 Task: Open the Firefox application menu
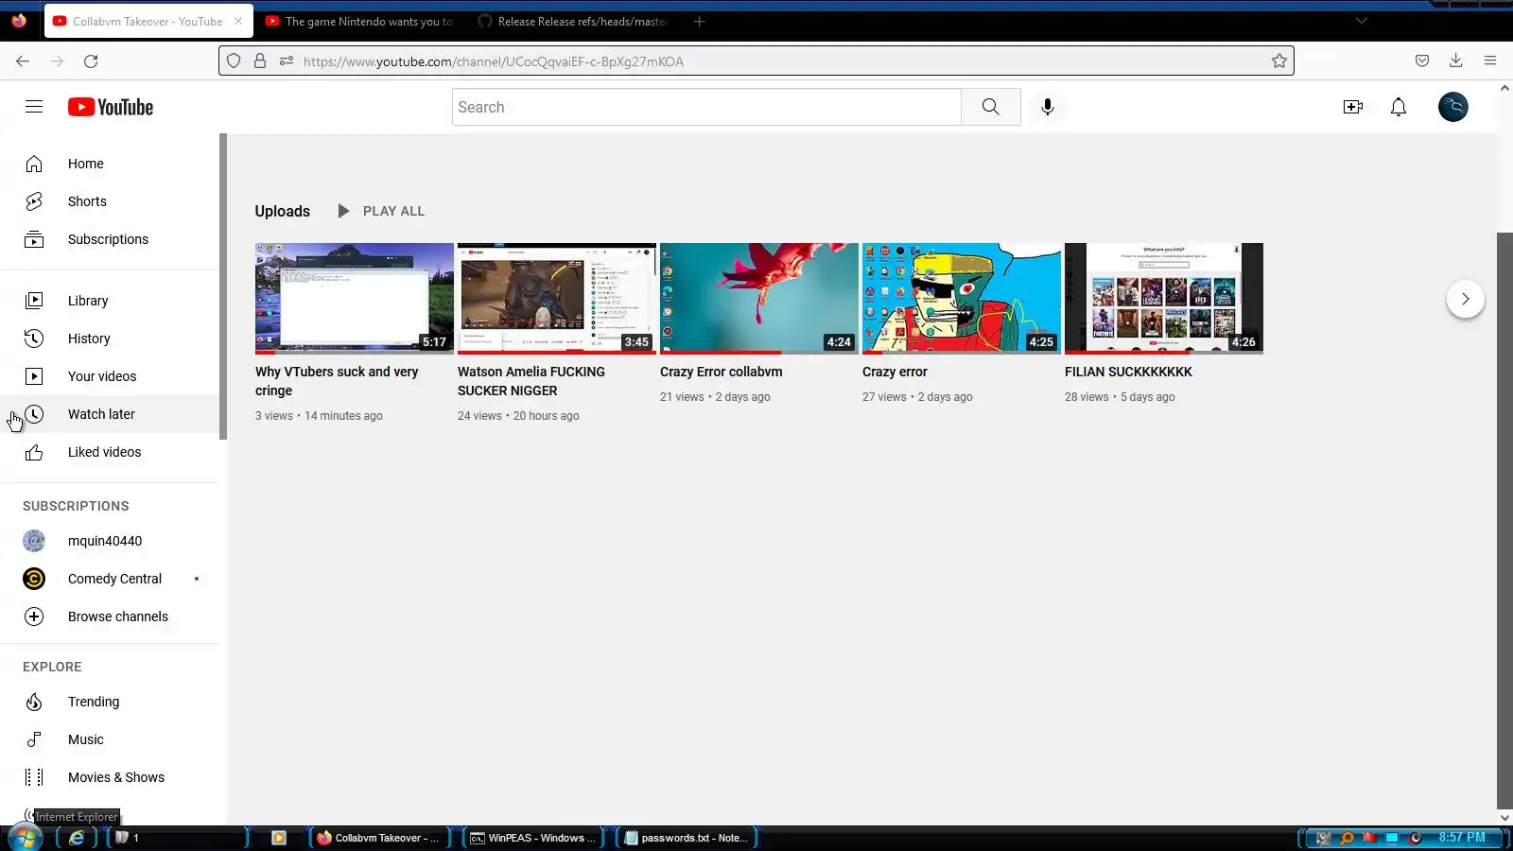1490,61
